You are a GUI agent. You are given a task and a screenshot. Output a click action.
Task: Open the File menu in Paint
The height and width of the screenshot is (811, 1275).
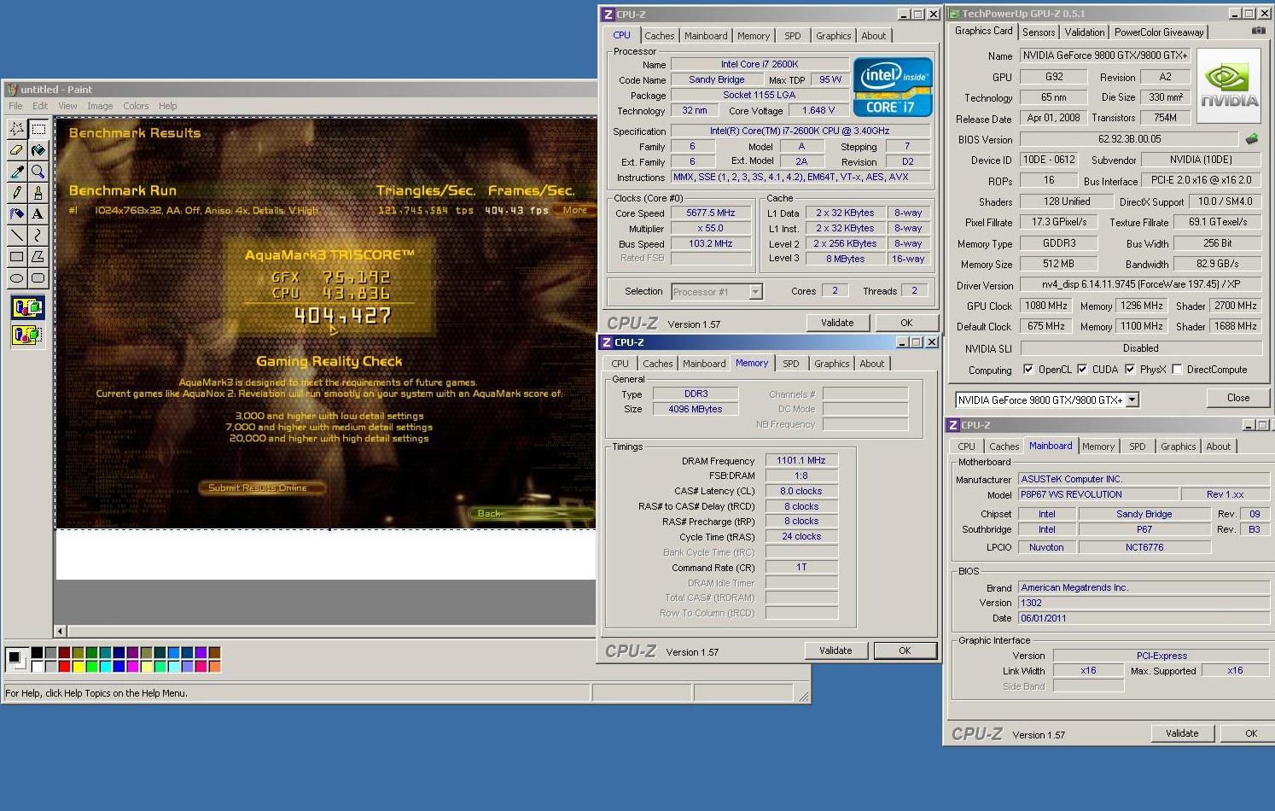pos(15,106)
